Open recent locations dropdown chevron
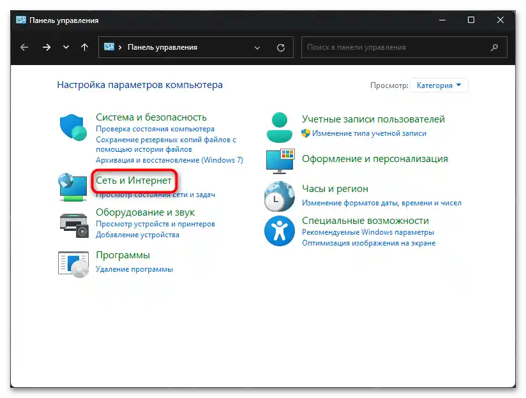 coord(66,47)
